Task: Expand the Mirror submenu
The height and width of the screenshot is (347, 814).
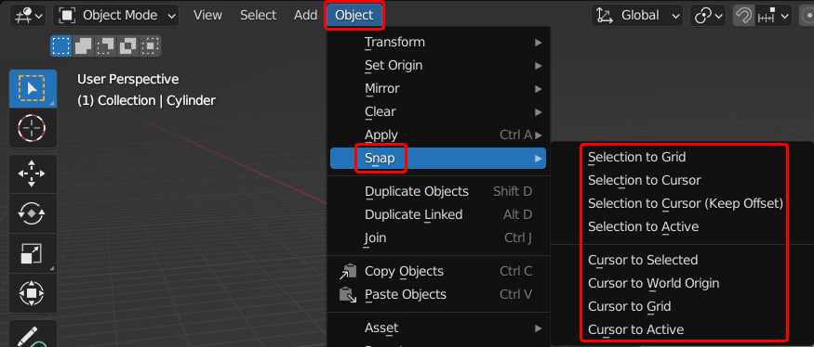Action: 438,88
